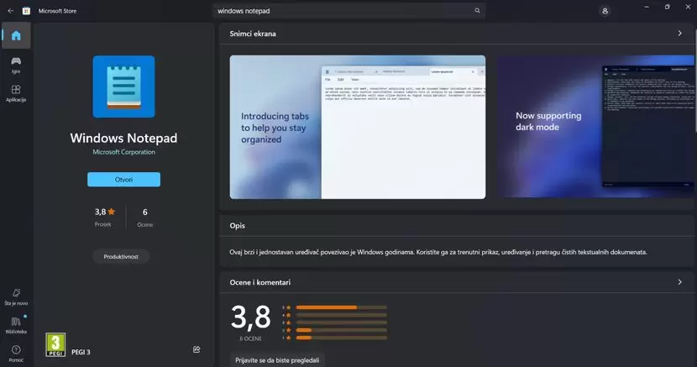
Task: Open the user account profile icon
Action: 605,11
